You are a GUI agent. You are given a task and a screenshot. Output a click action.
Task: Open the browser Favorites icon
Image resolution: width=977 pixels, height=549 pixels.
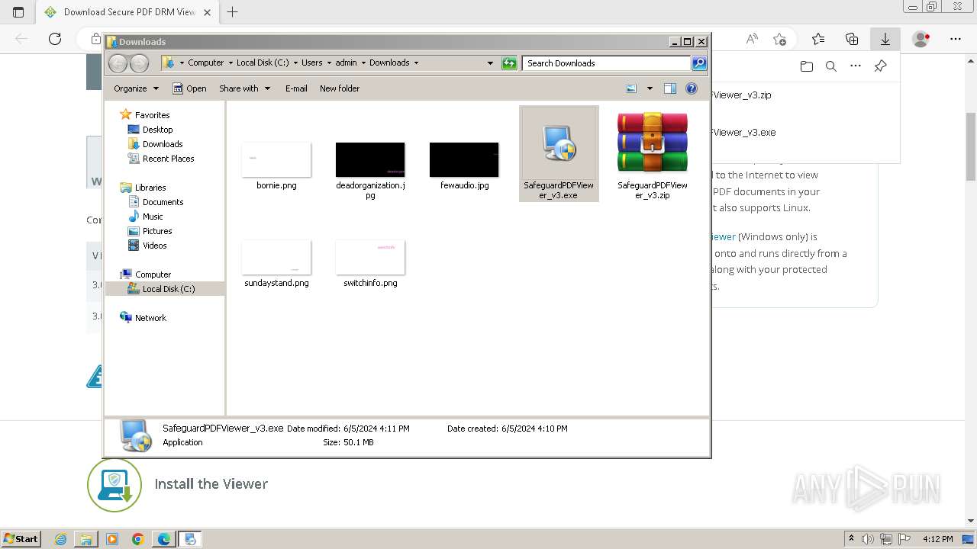click(x=818, y=39)
